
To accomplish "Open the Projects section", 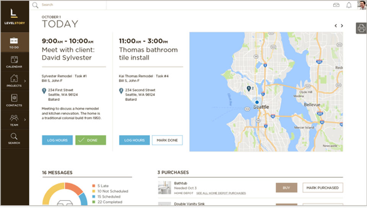I will 14,81.
